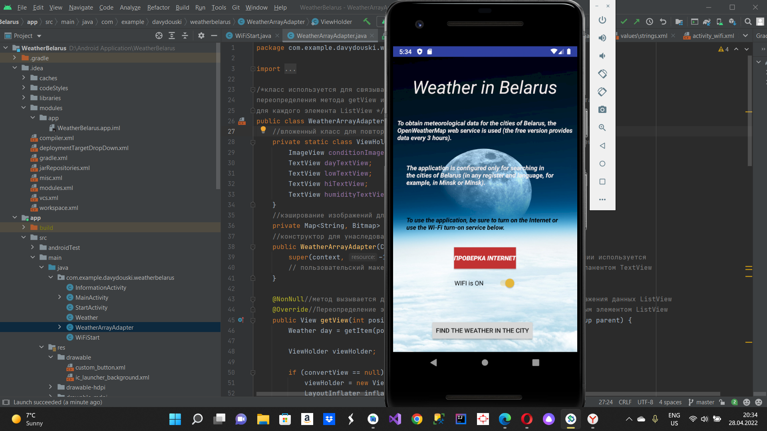Open Windows Start menu
This screenshot has height=431, width=767.
175,419
